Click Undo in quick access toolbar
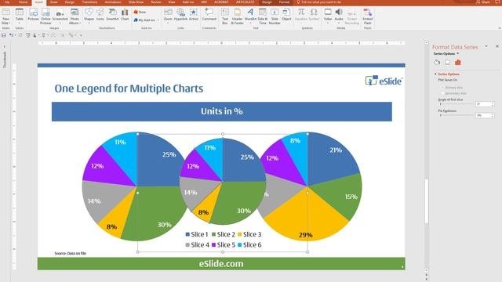The height and width of the screenshot is (282, 502). (x=11, y=35)
